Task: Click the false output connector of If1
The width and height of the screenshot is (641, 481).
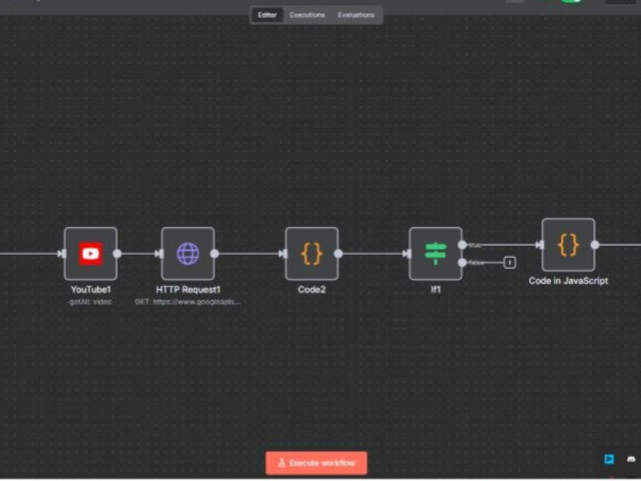Action: (x=462, y=262)
